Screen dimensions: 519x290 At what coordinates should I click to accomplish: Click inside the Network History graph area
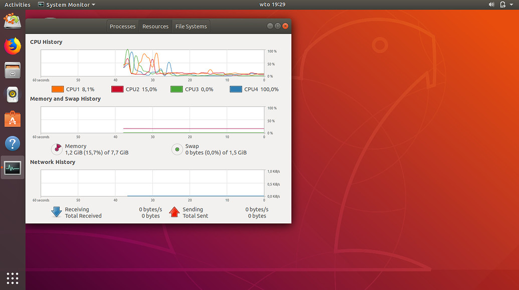click(150, 182)
